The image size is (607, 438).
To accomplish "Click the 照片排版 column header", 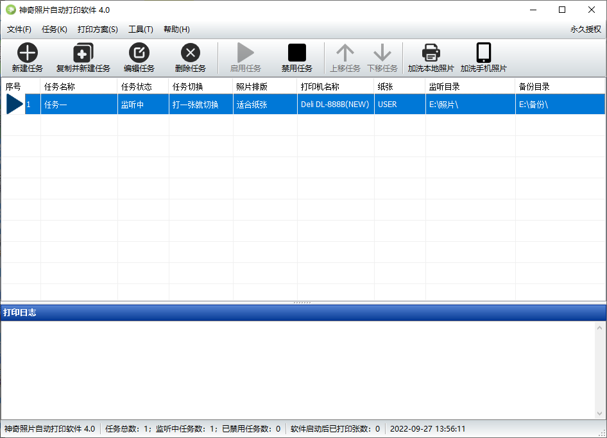I will pos(265,87).
